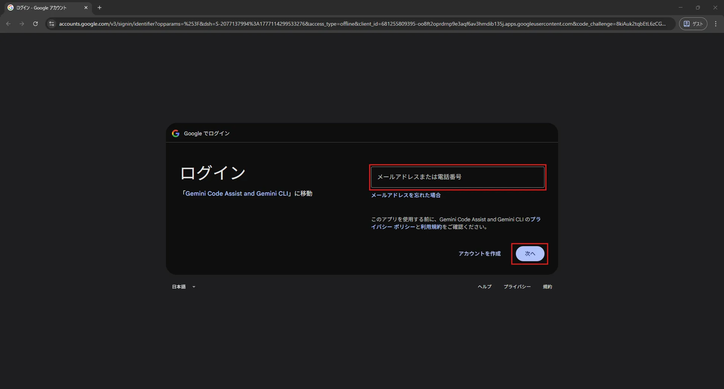Close the browser window
The height and width of the screenshot is (389, 724).
coord(715,8)
